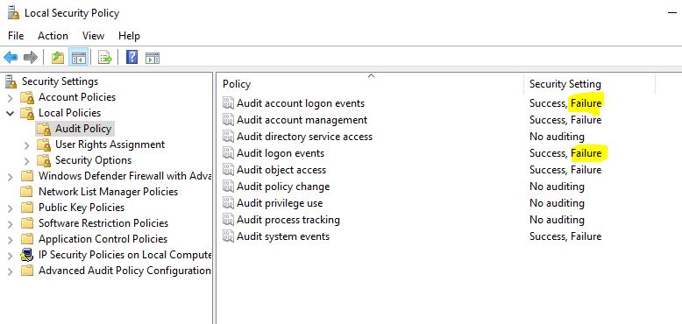Select 'Audit account management' policy text
Screen dimensions: 682x324
click(x=302, y=120)
